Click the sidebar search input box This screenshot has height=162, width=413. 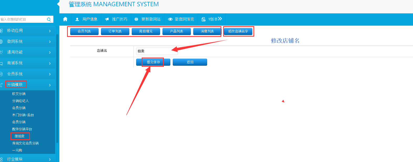pos(22,19)
